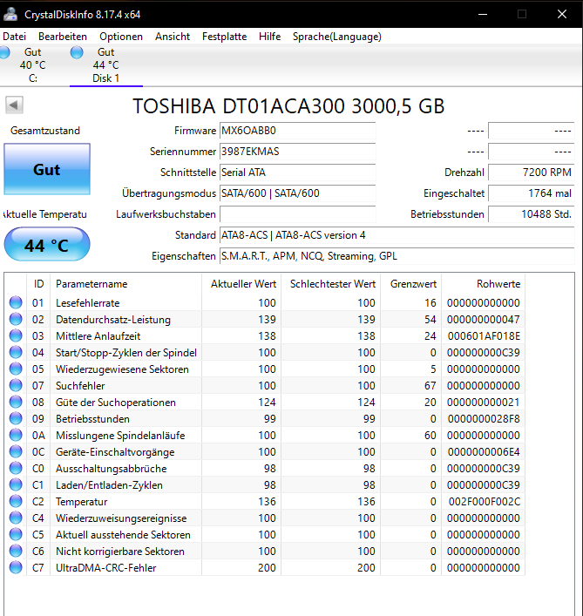
Task: Click the status orb for UltraDMA-CRC-Fehler row
Action: tap(16, 567)
